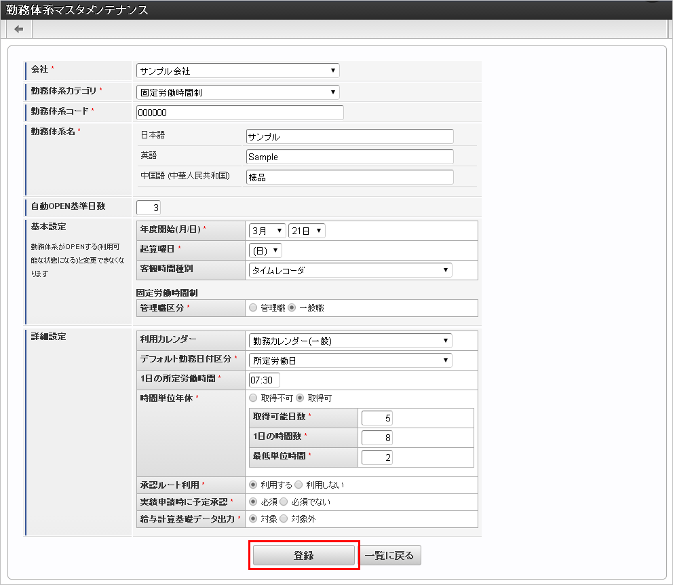This screenshot has height=585, width=673.
Task: Select 必須 for 実績申請時に予定承認
Action: tap(253, 502)
